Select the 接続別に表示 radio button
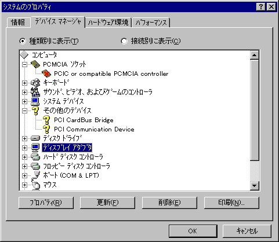Screen dimensions: 279x242 [124, 41]
